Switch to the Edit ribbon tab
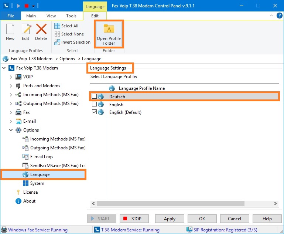The width and height of the screenshot is (284, 234). point(95,16)
